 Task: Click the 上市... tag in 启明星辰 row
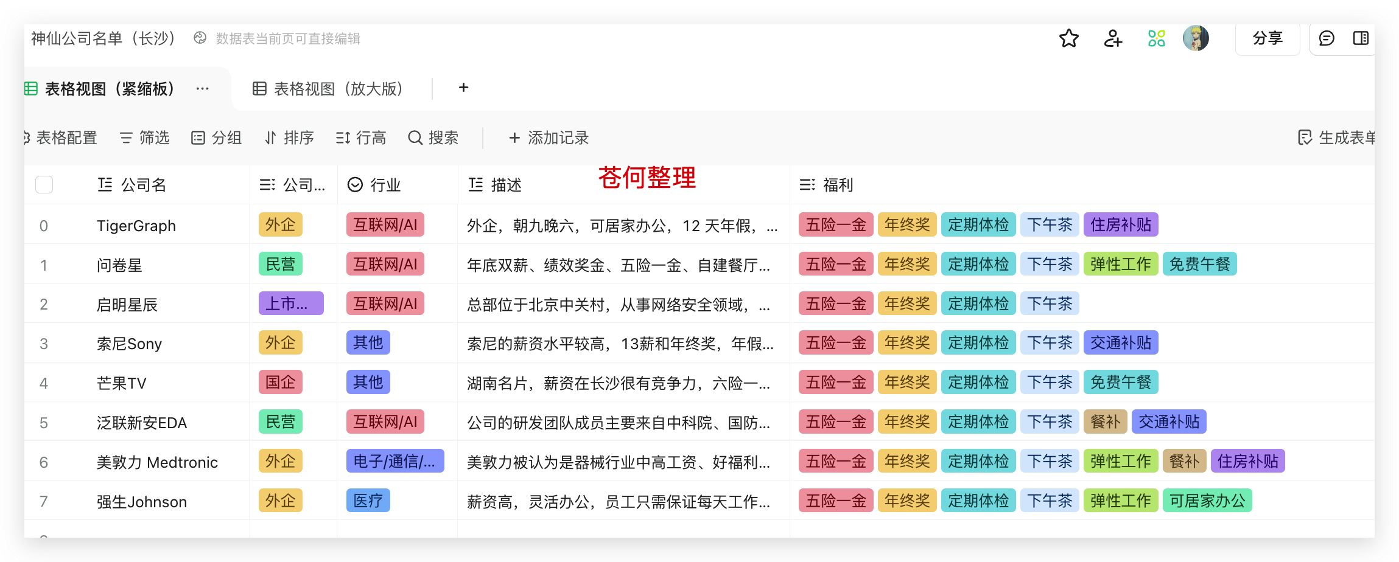click(291, 304)
